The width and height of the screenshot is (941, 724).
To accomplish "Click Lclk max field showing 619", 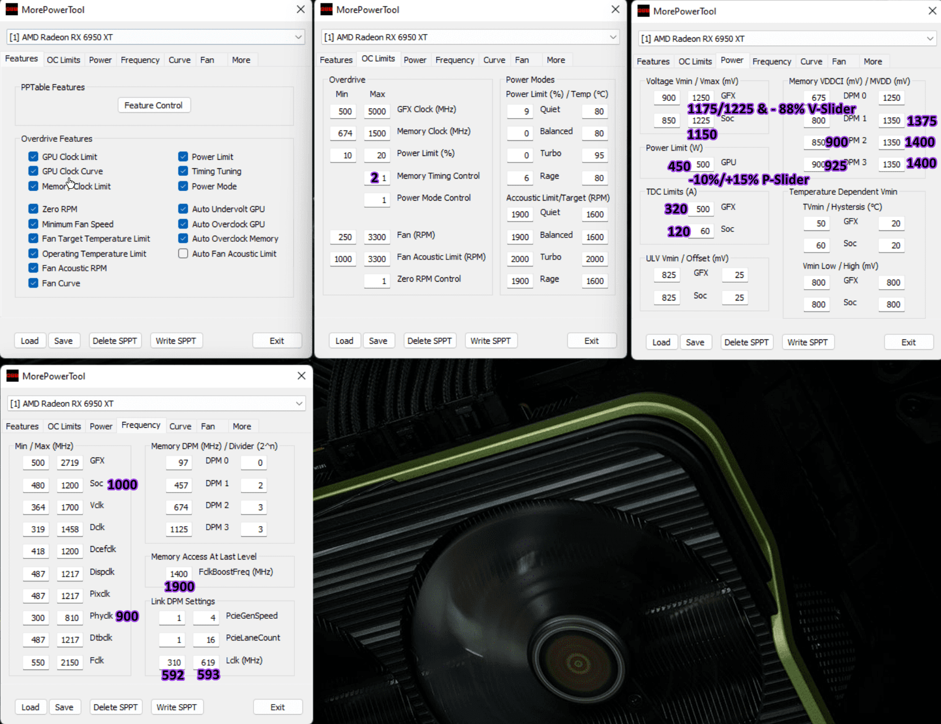I will (206, 662).
